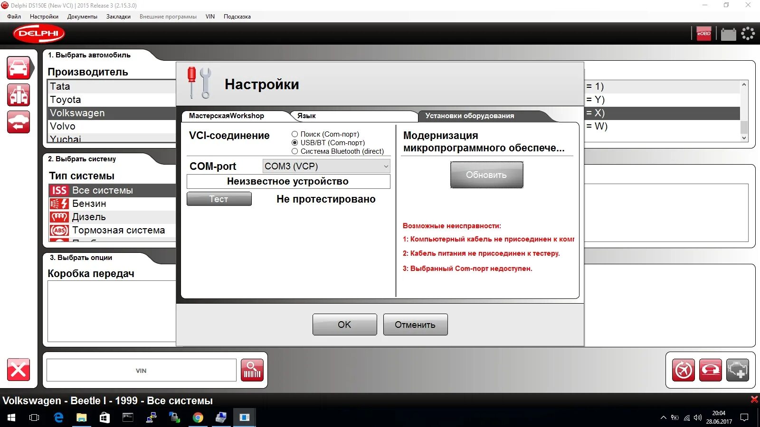
Task: Open Command Prompt from the taskbar
Action: coord(128,418)
